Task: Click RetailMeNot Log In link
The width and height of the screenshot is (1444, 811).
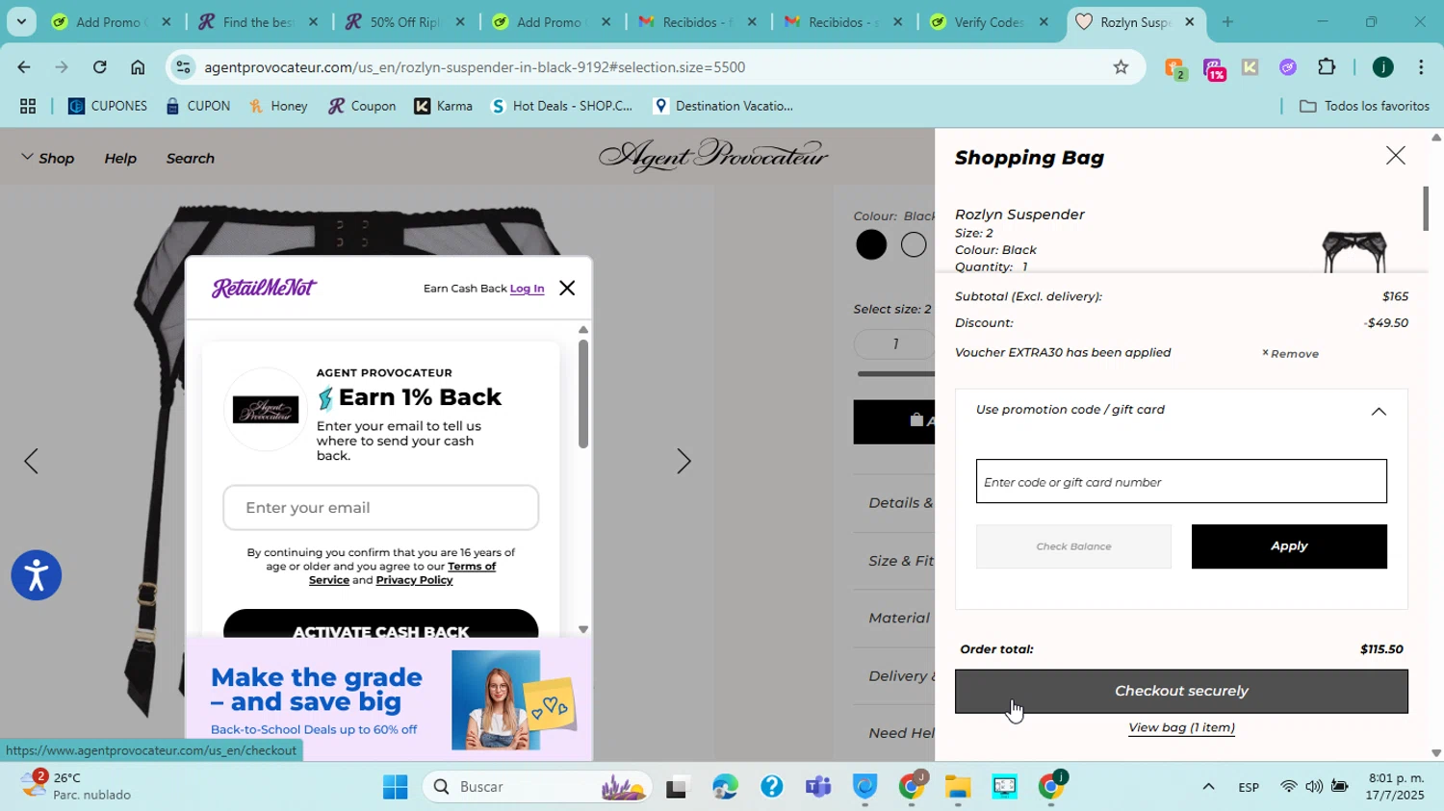Action: coord(527,289)
